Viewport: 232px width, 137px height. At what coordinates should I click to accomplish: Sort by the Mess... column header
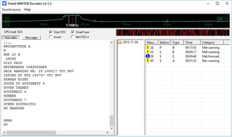(x=152, y=42)
